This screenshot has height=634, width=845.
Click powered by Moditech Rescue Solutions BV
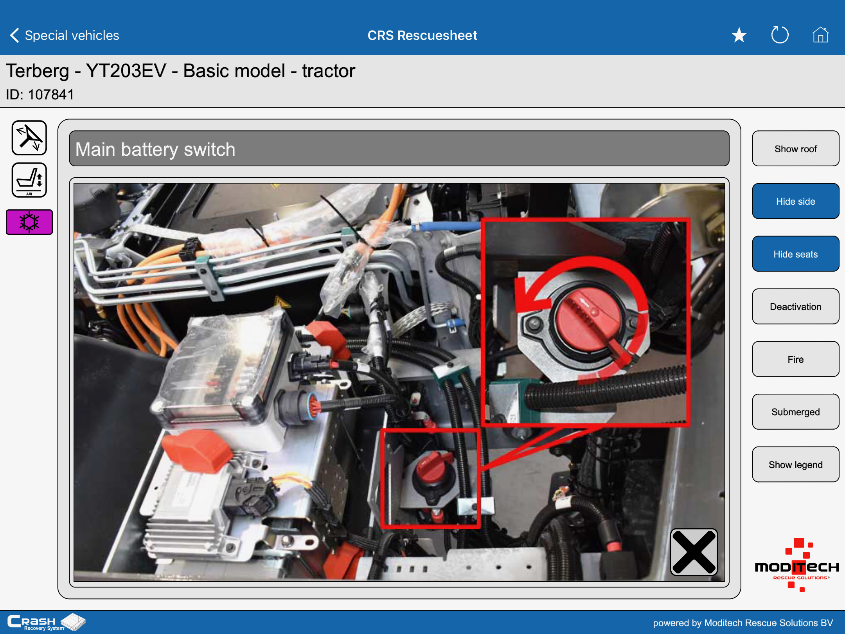coord(743,623)
